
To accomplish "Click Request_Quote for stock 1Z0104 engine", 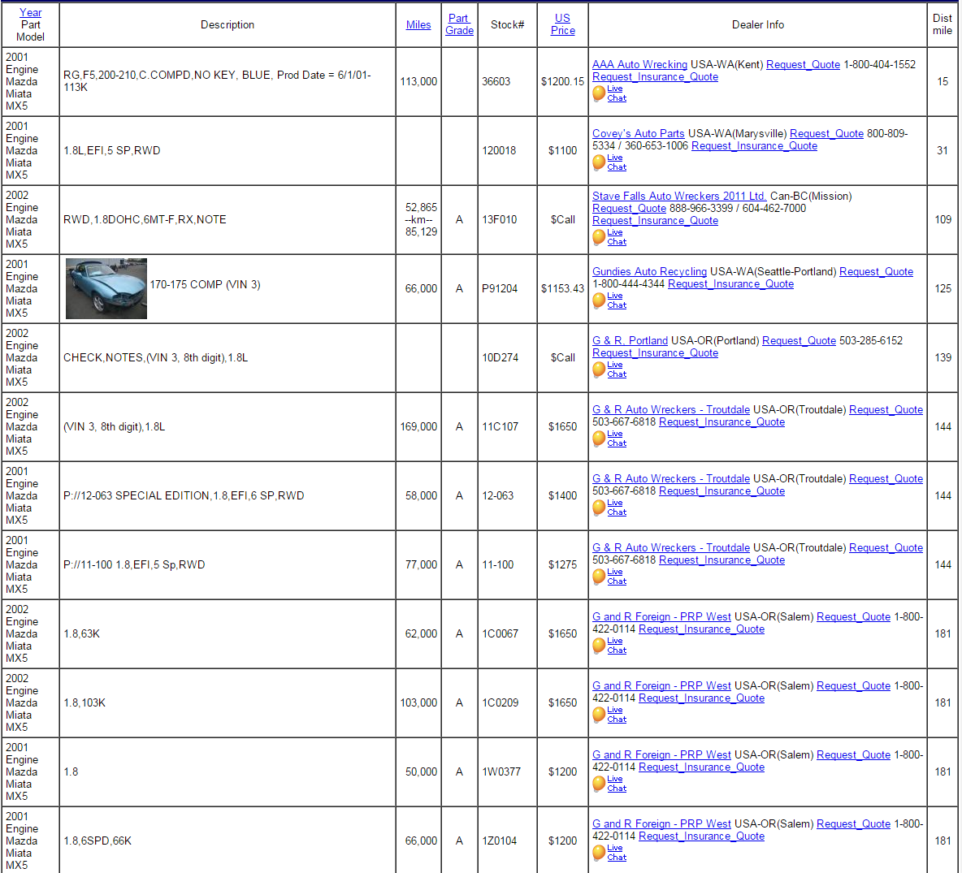I will (x=853, y=823).
